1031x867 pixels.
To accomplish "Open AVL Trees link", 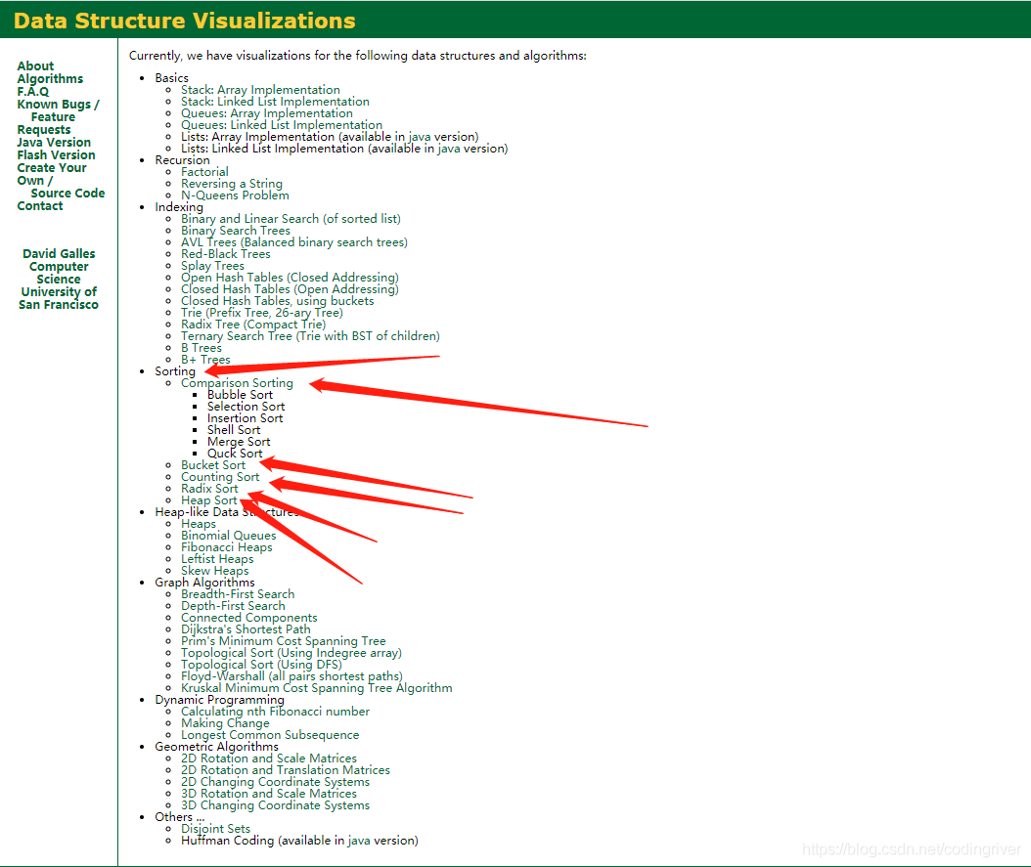I will 293,242.
